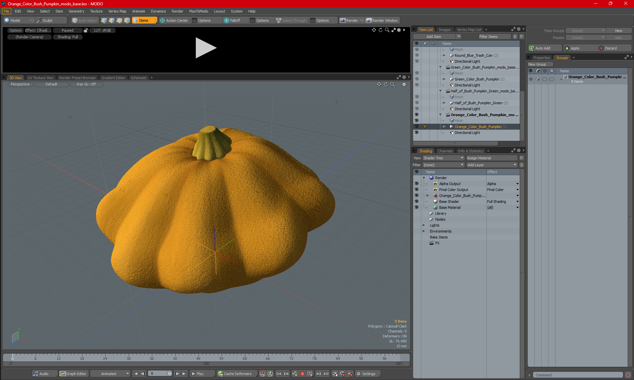Toggle visibility of Orange_Color_Bush_Pumpkin item

pos(417,127)
